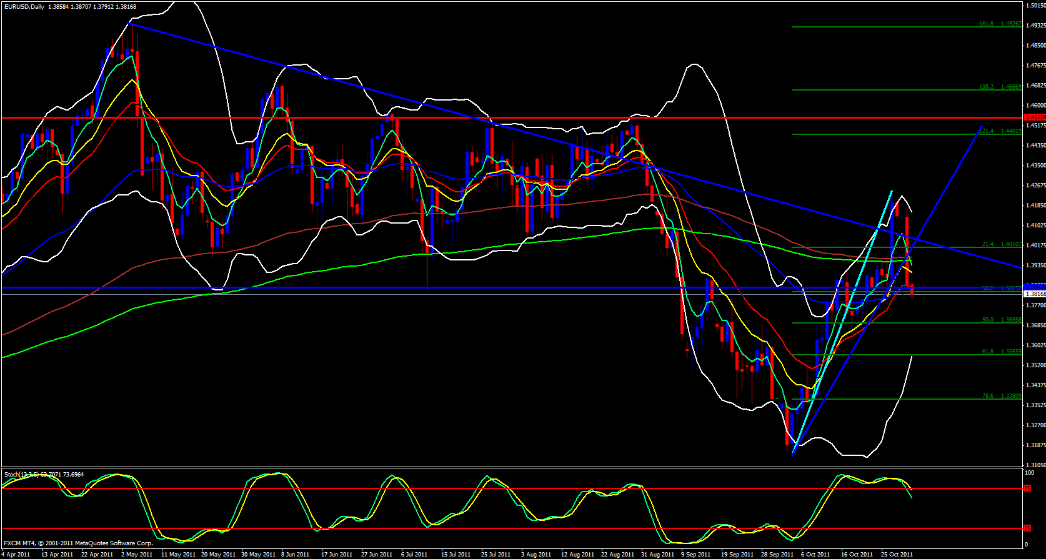Click the 8 Jun 2011 date marker
This screenshot has height=559, width=1046.
click(x=295, y=554)
